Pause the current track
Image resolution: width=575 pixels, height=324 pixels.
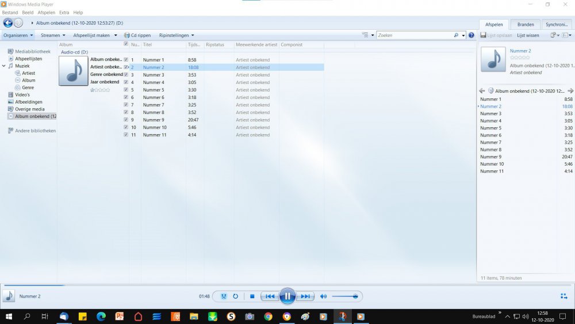[287, 296]
